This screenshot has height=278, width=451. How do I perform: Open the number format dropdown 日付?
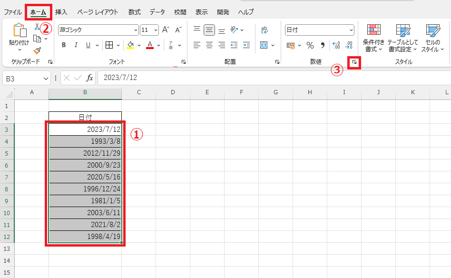[351, 30]
